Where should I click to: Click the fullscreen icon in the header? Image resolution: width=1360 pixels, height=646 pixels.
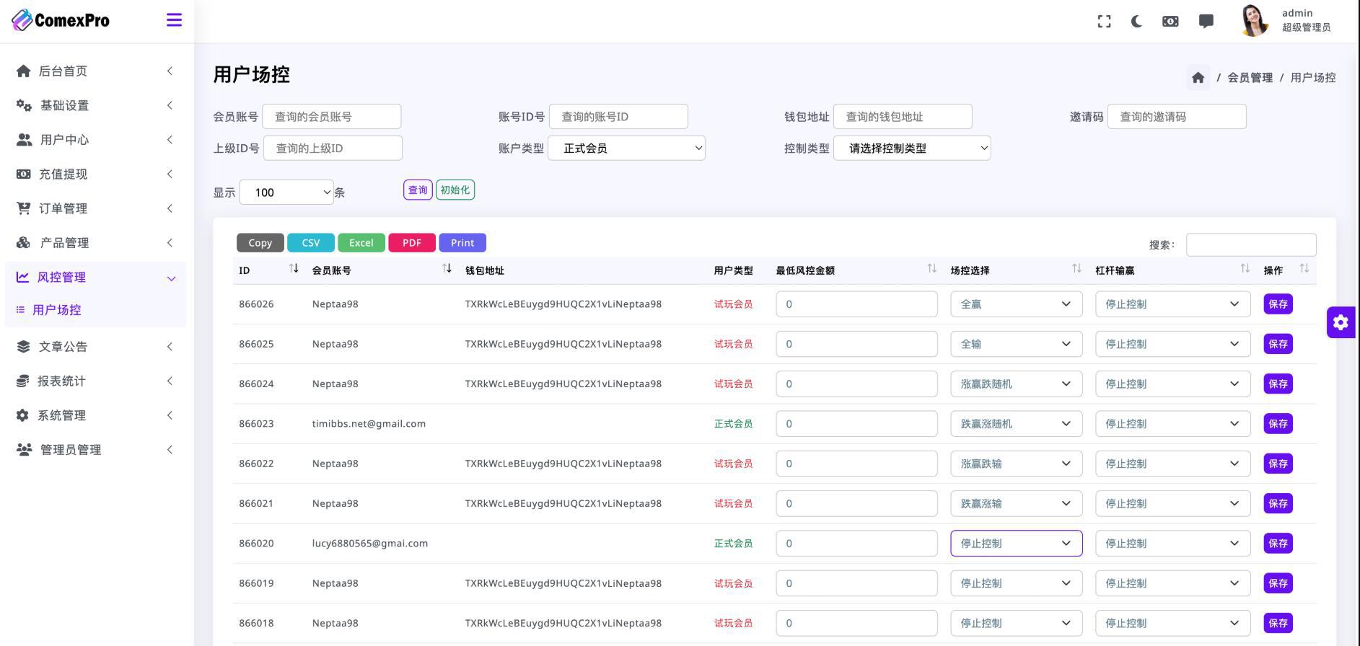1104,22
